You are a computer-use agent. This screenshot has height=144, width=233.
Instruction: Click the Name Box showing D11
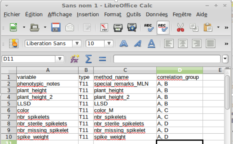pyautogui.click(x=29, y=59)
